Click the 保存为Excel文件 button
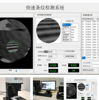 (x=88, y=70)
